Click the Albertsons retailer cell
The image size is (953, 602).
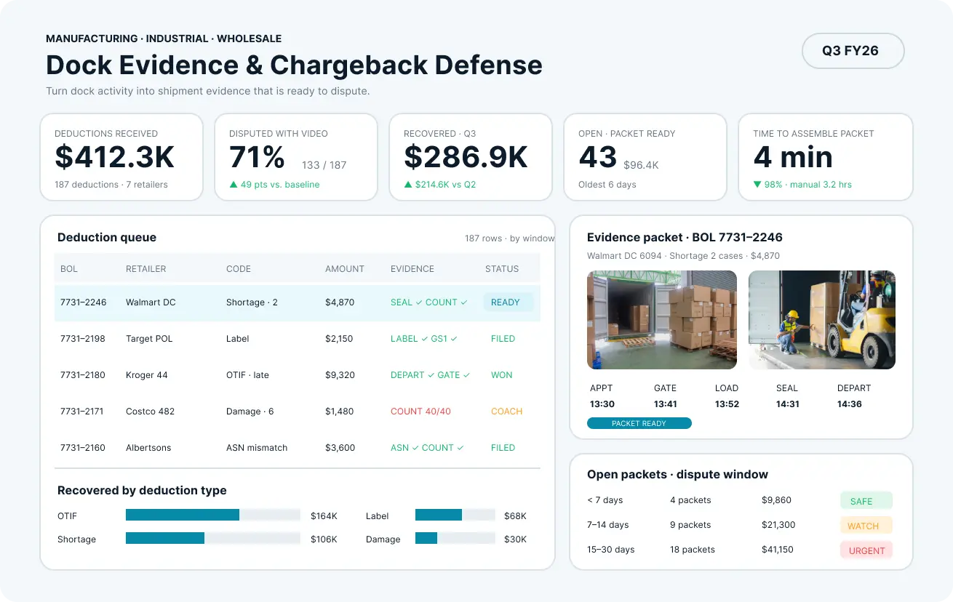(x=148, y=448)
